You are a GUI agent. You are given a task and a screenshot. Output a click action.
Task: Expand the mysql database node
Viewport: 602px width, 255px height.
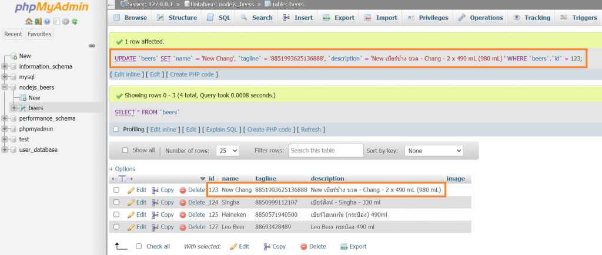click(x=5, y=77)
